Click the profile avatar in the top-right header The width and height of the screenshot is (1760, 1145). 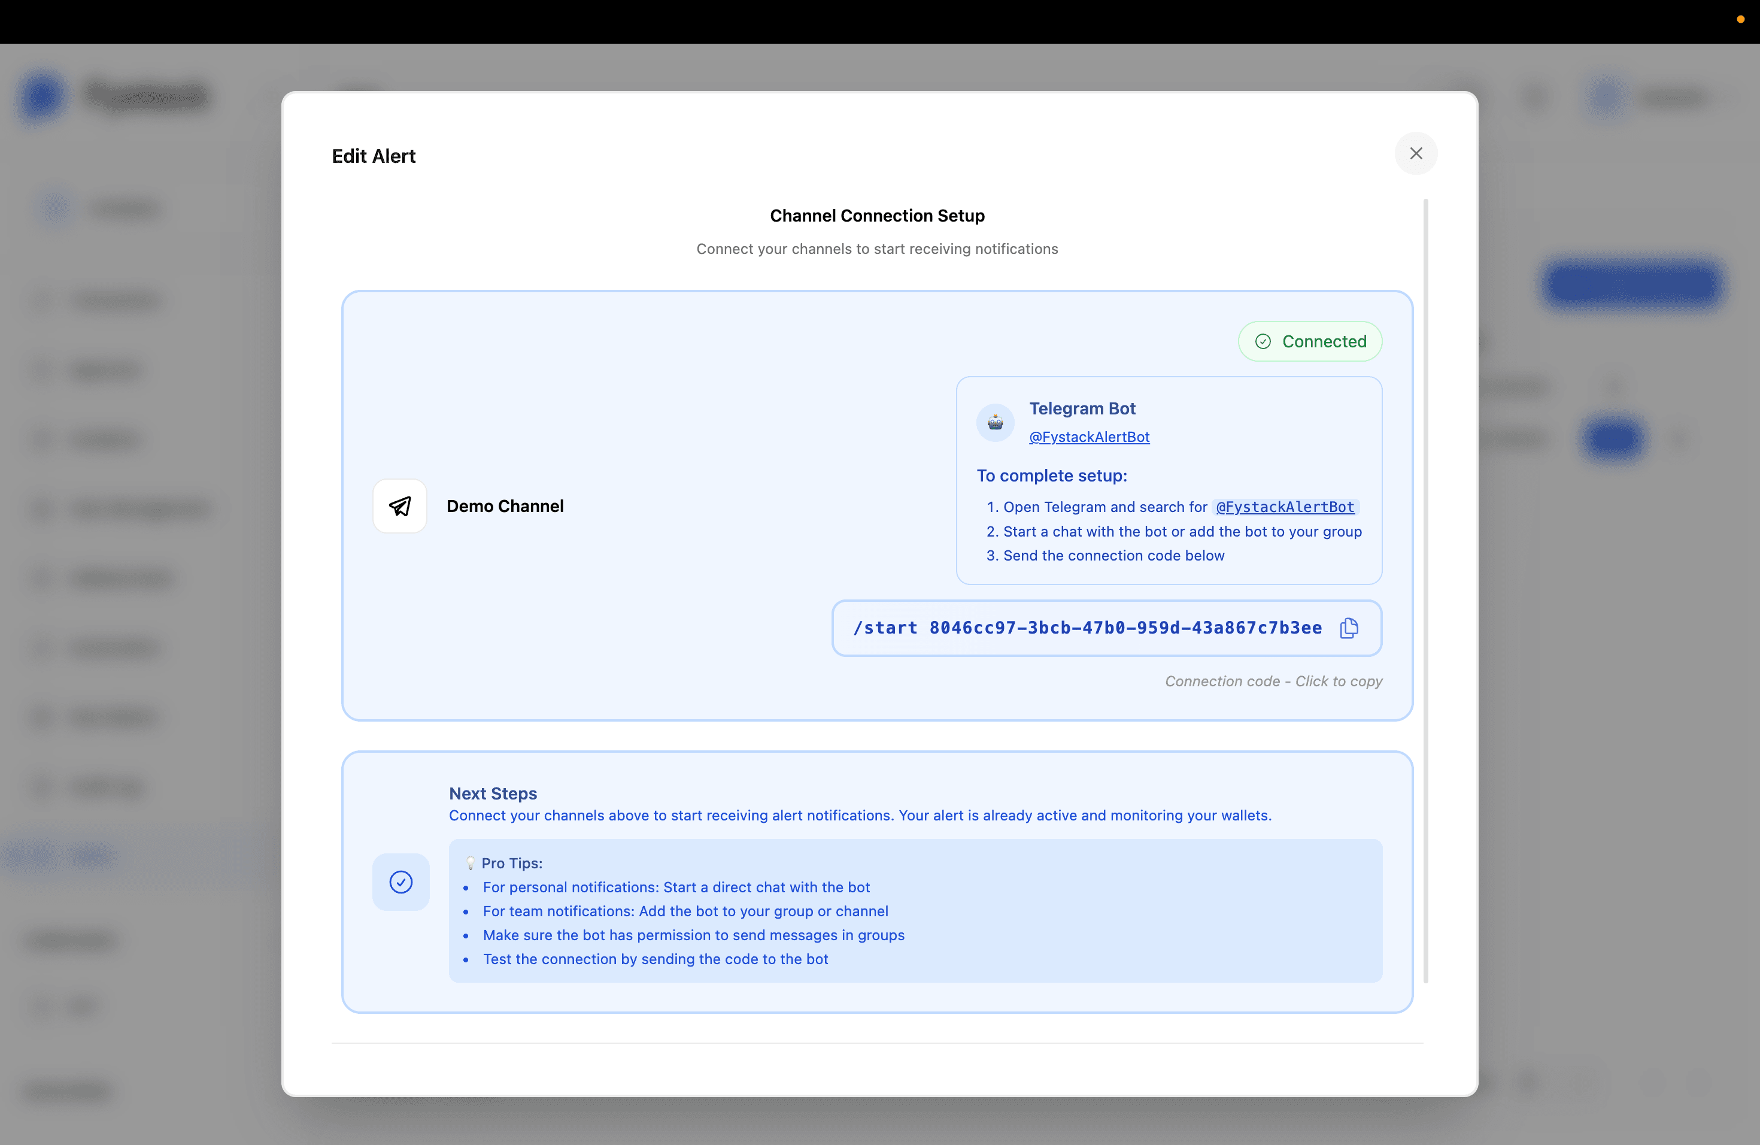(1606, 96)
